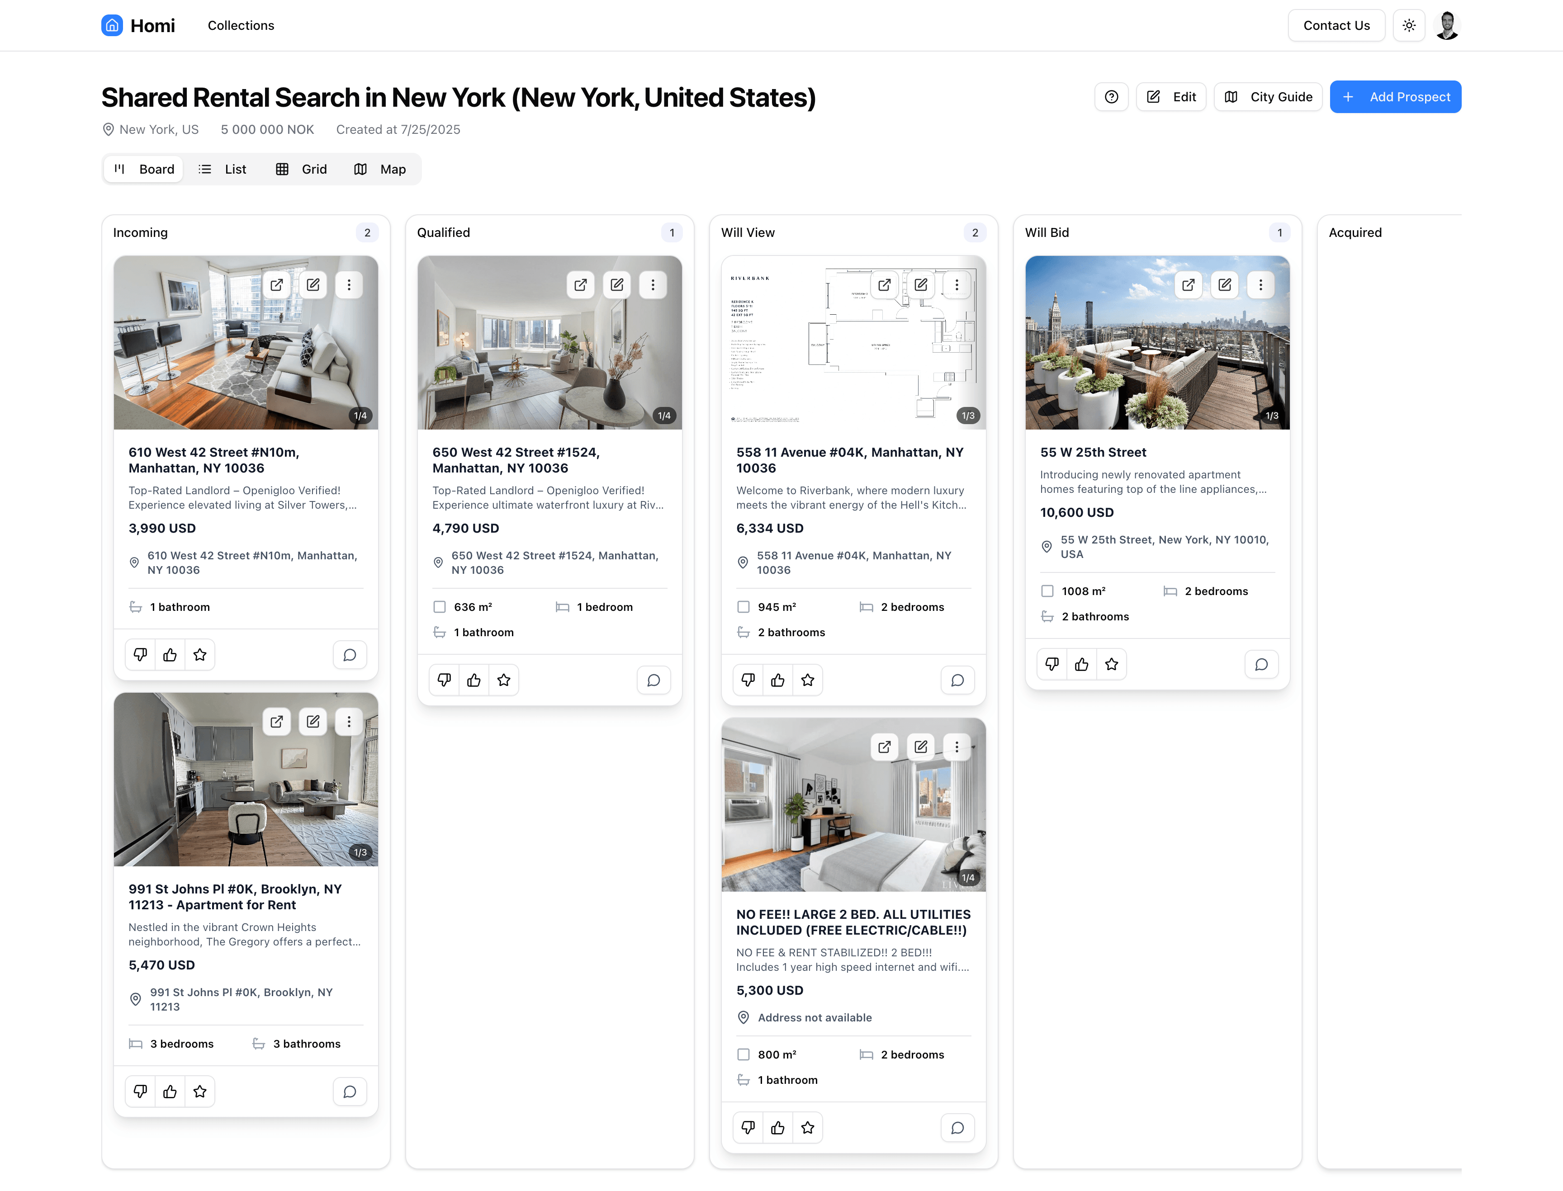Thumbs down the NO FEE large 2 bed listing
Screen dimensions: 1563x1191
pyautogui.click(x=748, y=1127)
